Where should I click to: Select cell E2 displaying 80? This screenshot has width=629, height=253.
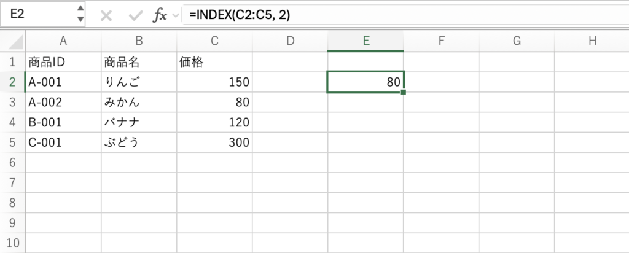pos(365,82)
